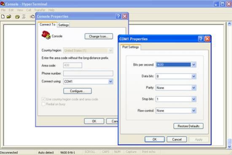The height and width of the screenshot is (155, 232).
Task: Open the View menu
Action: 20,10
